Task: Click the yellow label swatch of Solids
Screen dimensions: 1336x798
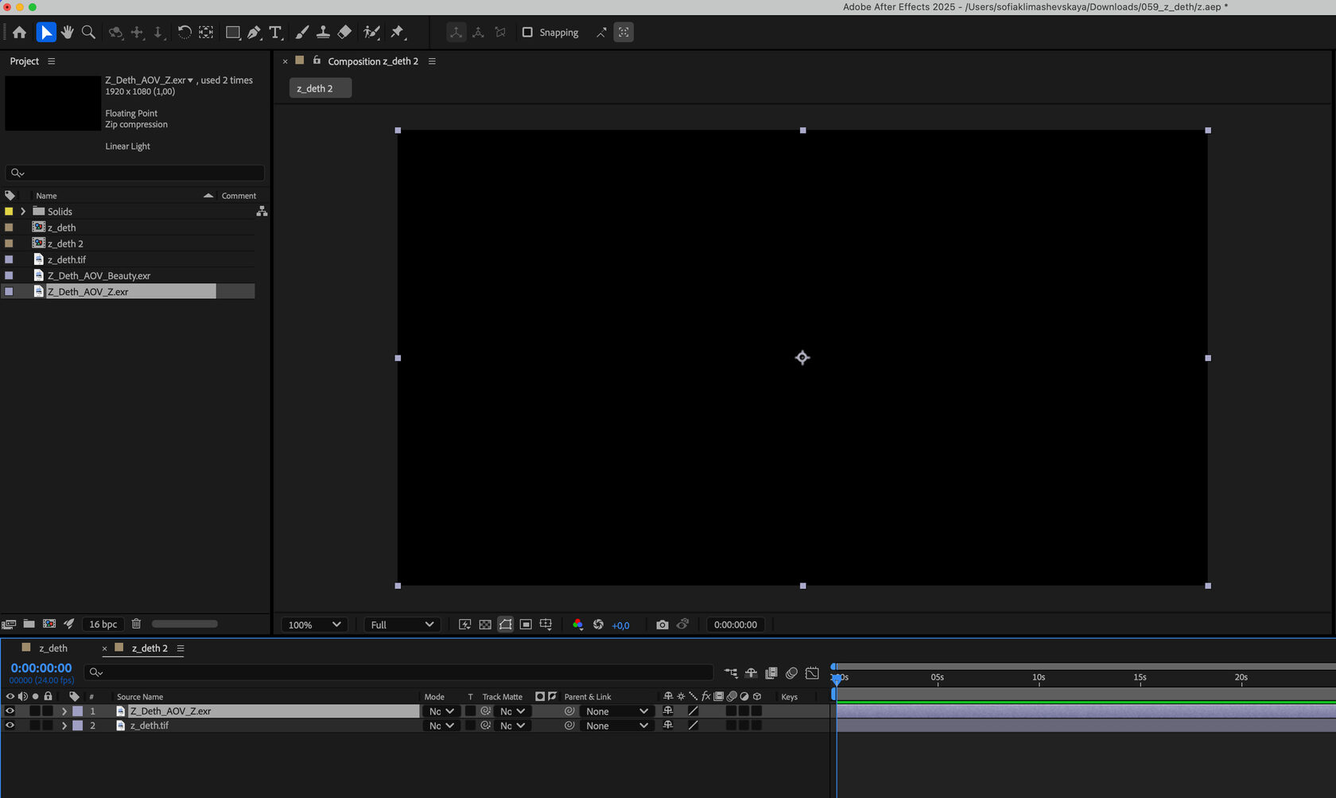Action: tap(9, 212)
